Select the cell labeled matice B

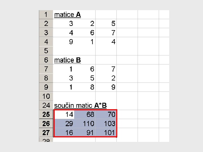(x=67, y=60)
